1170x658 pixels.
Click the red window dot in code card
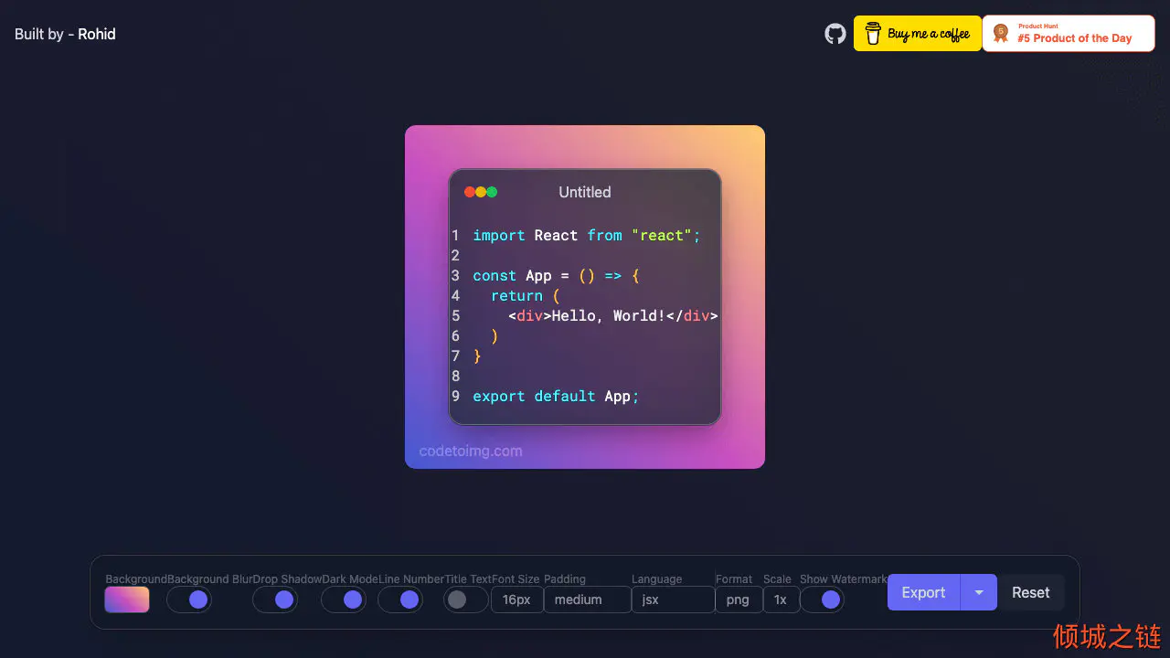click(x=470, y=192)
